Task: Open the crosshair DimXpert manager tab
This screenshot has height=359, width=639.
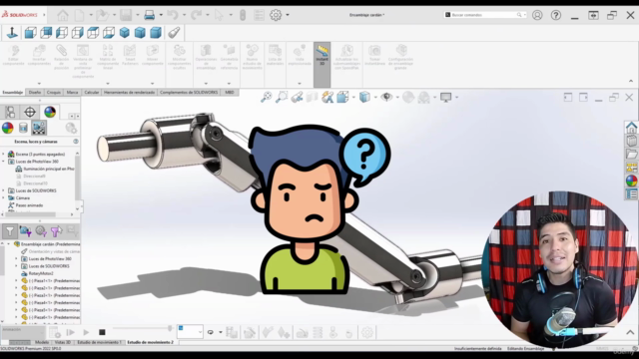Action: pos(30,112)
